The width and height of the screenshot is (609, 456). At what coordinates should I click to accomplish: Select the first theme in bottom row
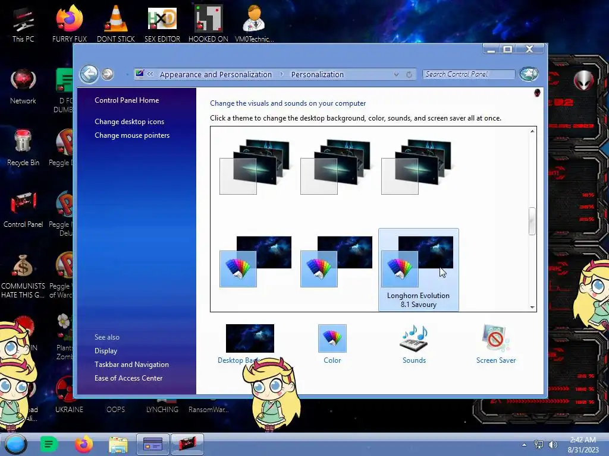tap(255, 262)
